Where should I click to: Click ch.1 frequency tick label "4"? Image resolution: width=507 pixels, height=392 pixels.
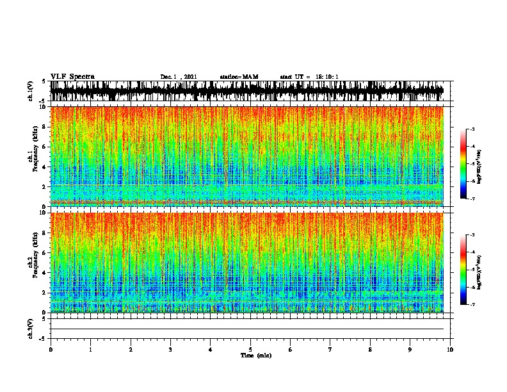45,167
